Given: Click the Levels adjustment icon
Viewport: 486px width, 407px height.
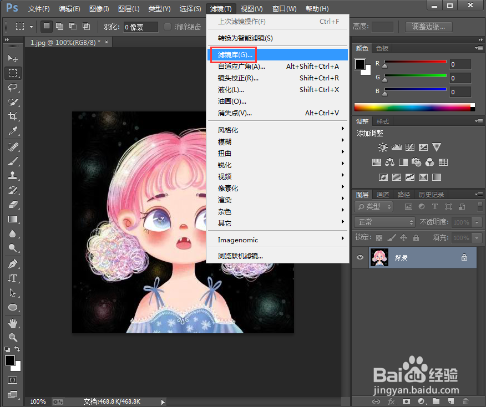Looking at the screenshot, I should 397,147.
